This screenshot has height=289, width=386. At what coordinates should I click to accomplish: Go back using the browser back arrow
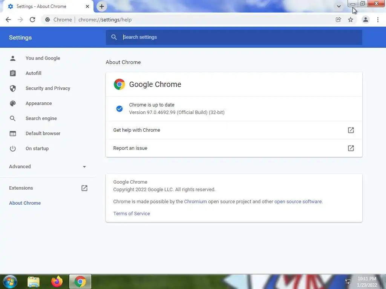pyautogui.click(x=8, y=20)
